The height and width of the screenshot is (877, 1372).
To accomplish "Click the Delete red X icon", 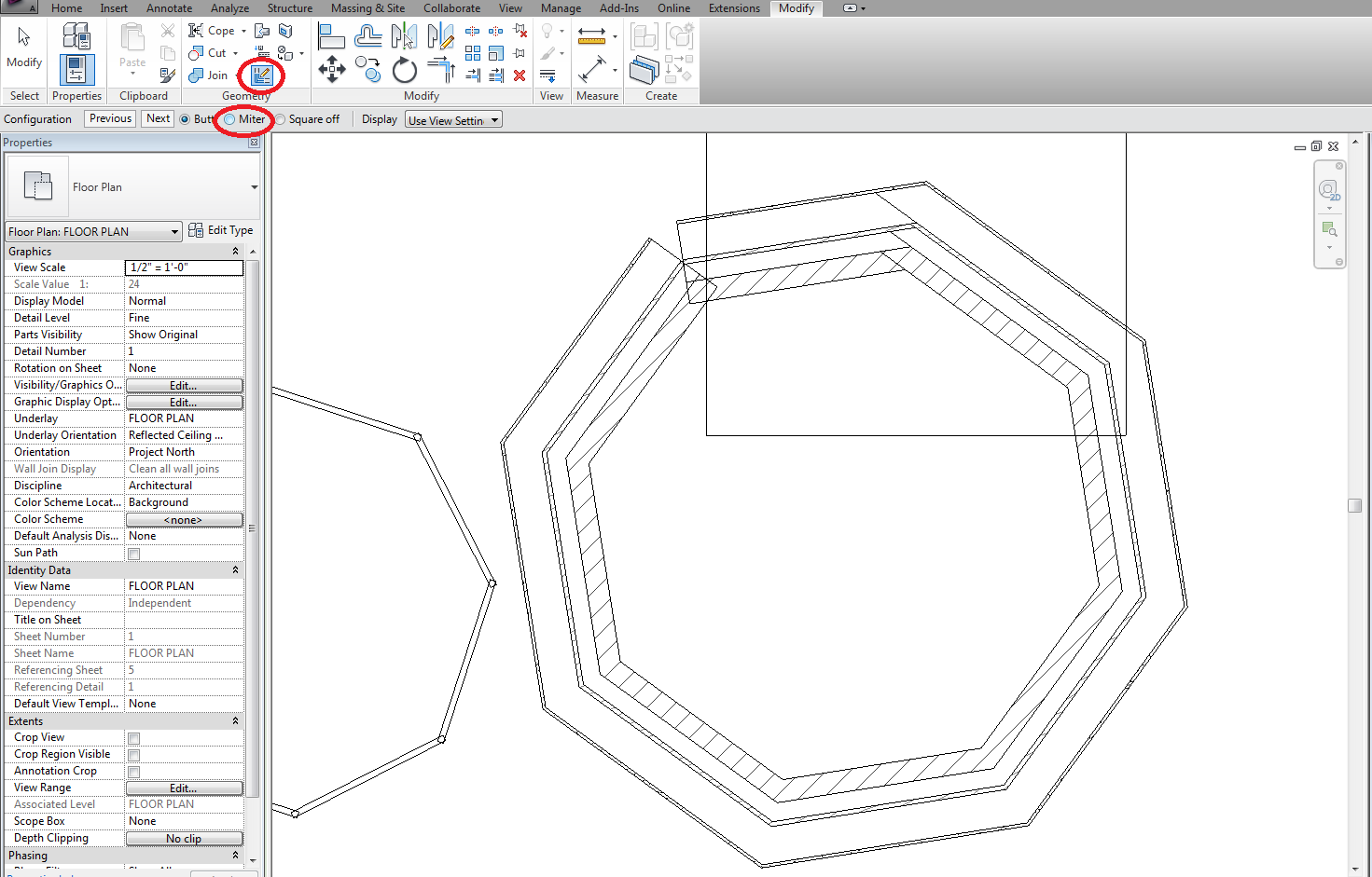I will (520, 75).
